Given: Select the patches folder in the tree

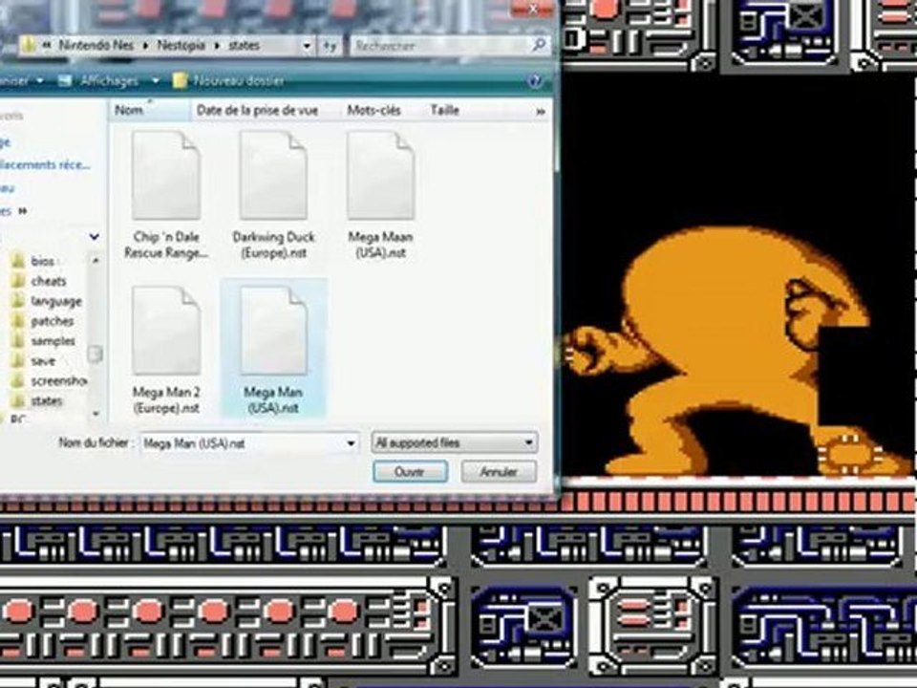Looking at the screenshot, I should (x=53, y=321).
